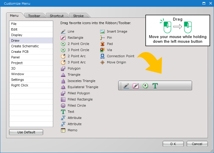214x153 pixels.
Task: Click the Connection Point icon
Action: tap(103, 56)
